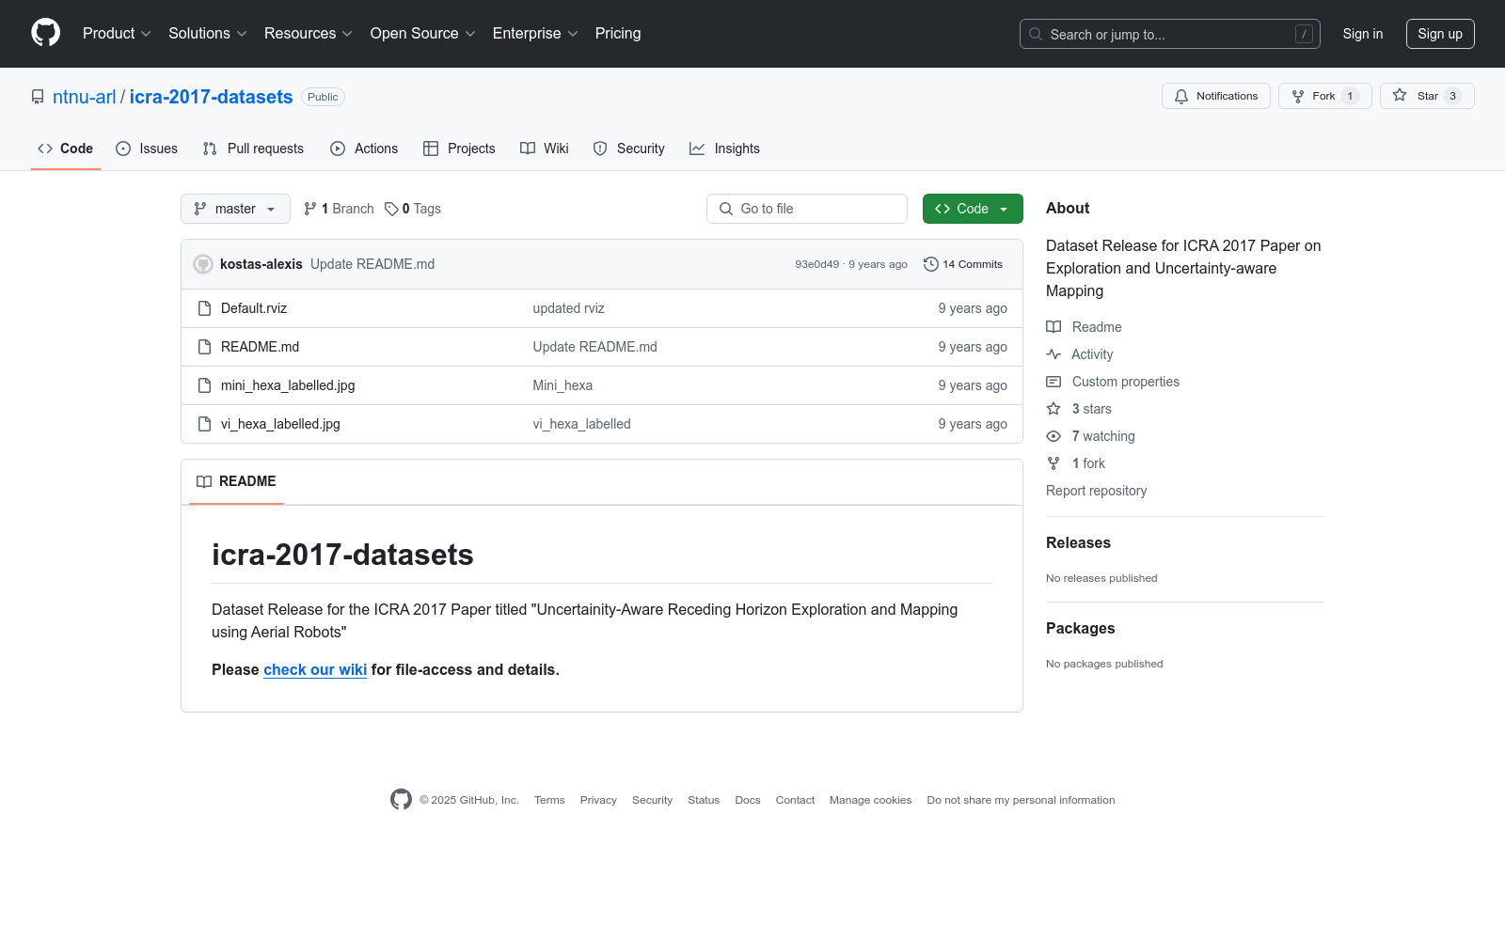Click the Search or jump to field
Screen dimensions: 1505x940
[x=1170, y=34]
